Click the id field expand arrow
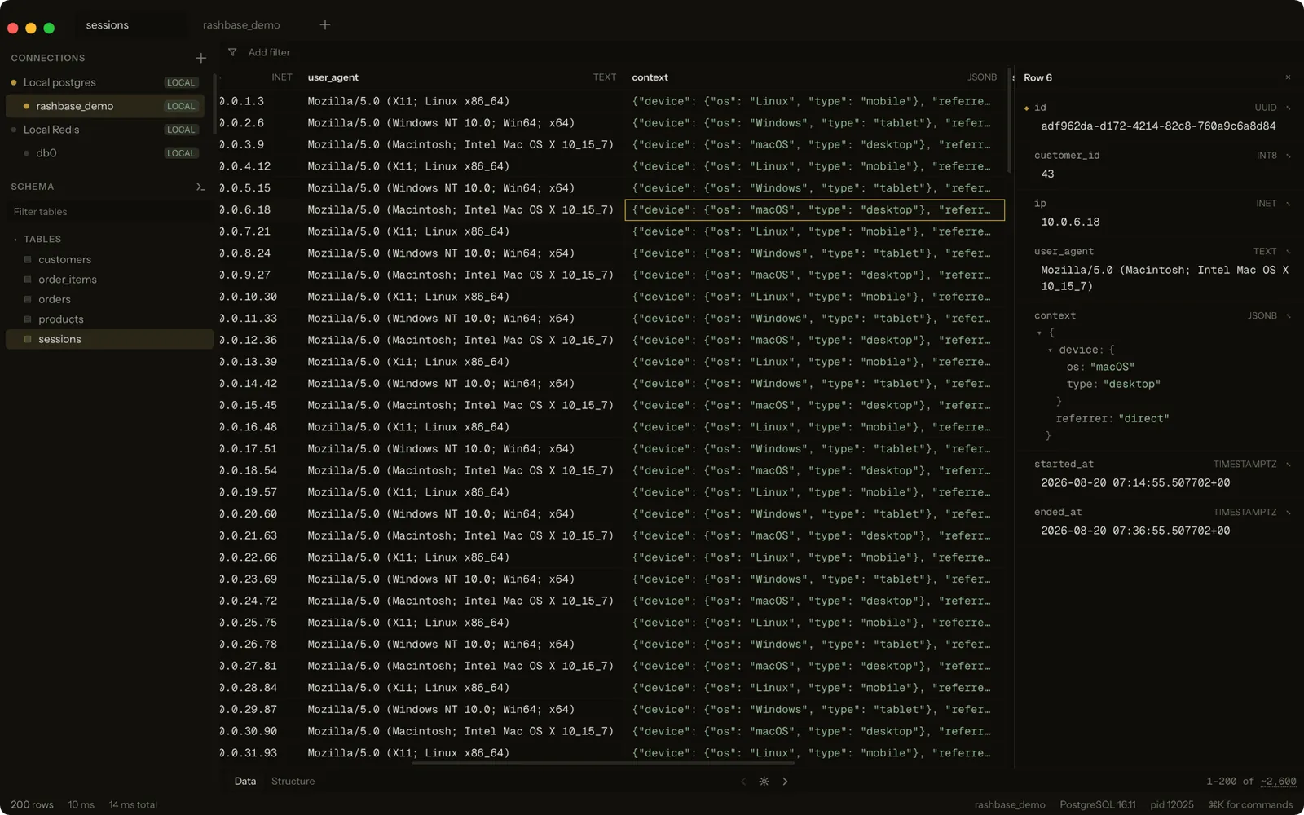The width and height of the screenshot is (1304, 815). click(x=1289, y=108)
